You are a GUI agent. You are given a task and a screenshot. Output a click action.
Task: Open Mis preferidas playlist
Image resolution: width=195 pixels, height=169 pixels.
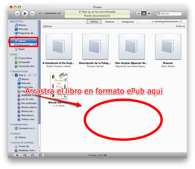(27, 103)
